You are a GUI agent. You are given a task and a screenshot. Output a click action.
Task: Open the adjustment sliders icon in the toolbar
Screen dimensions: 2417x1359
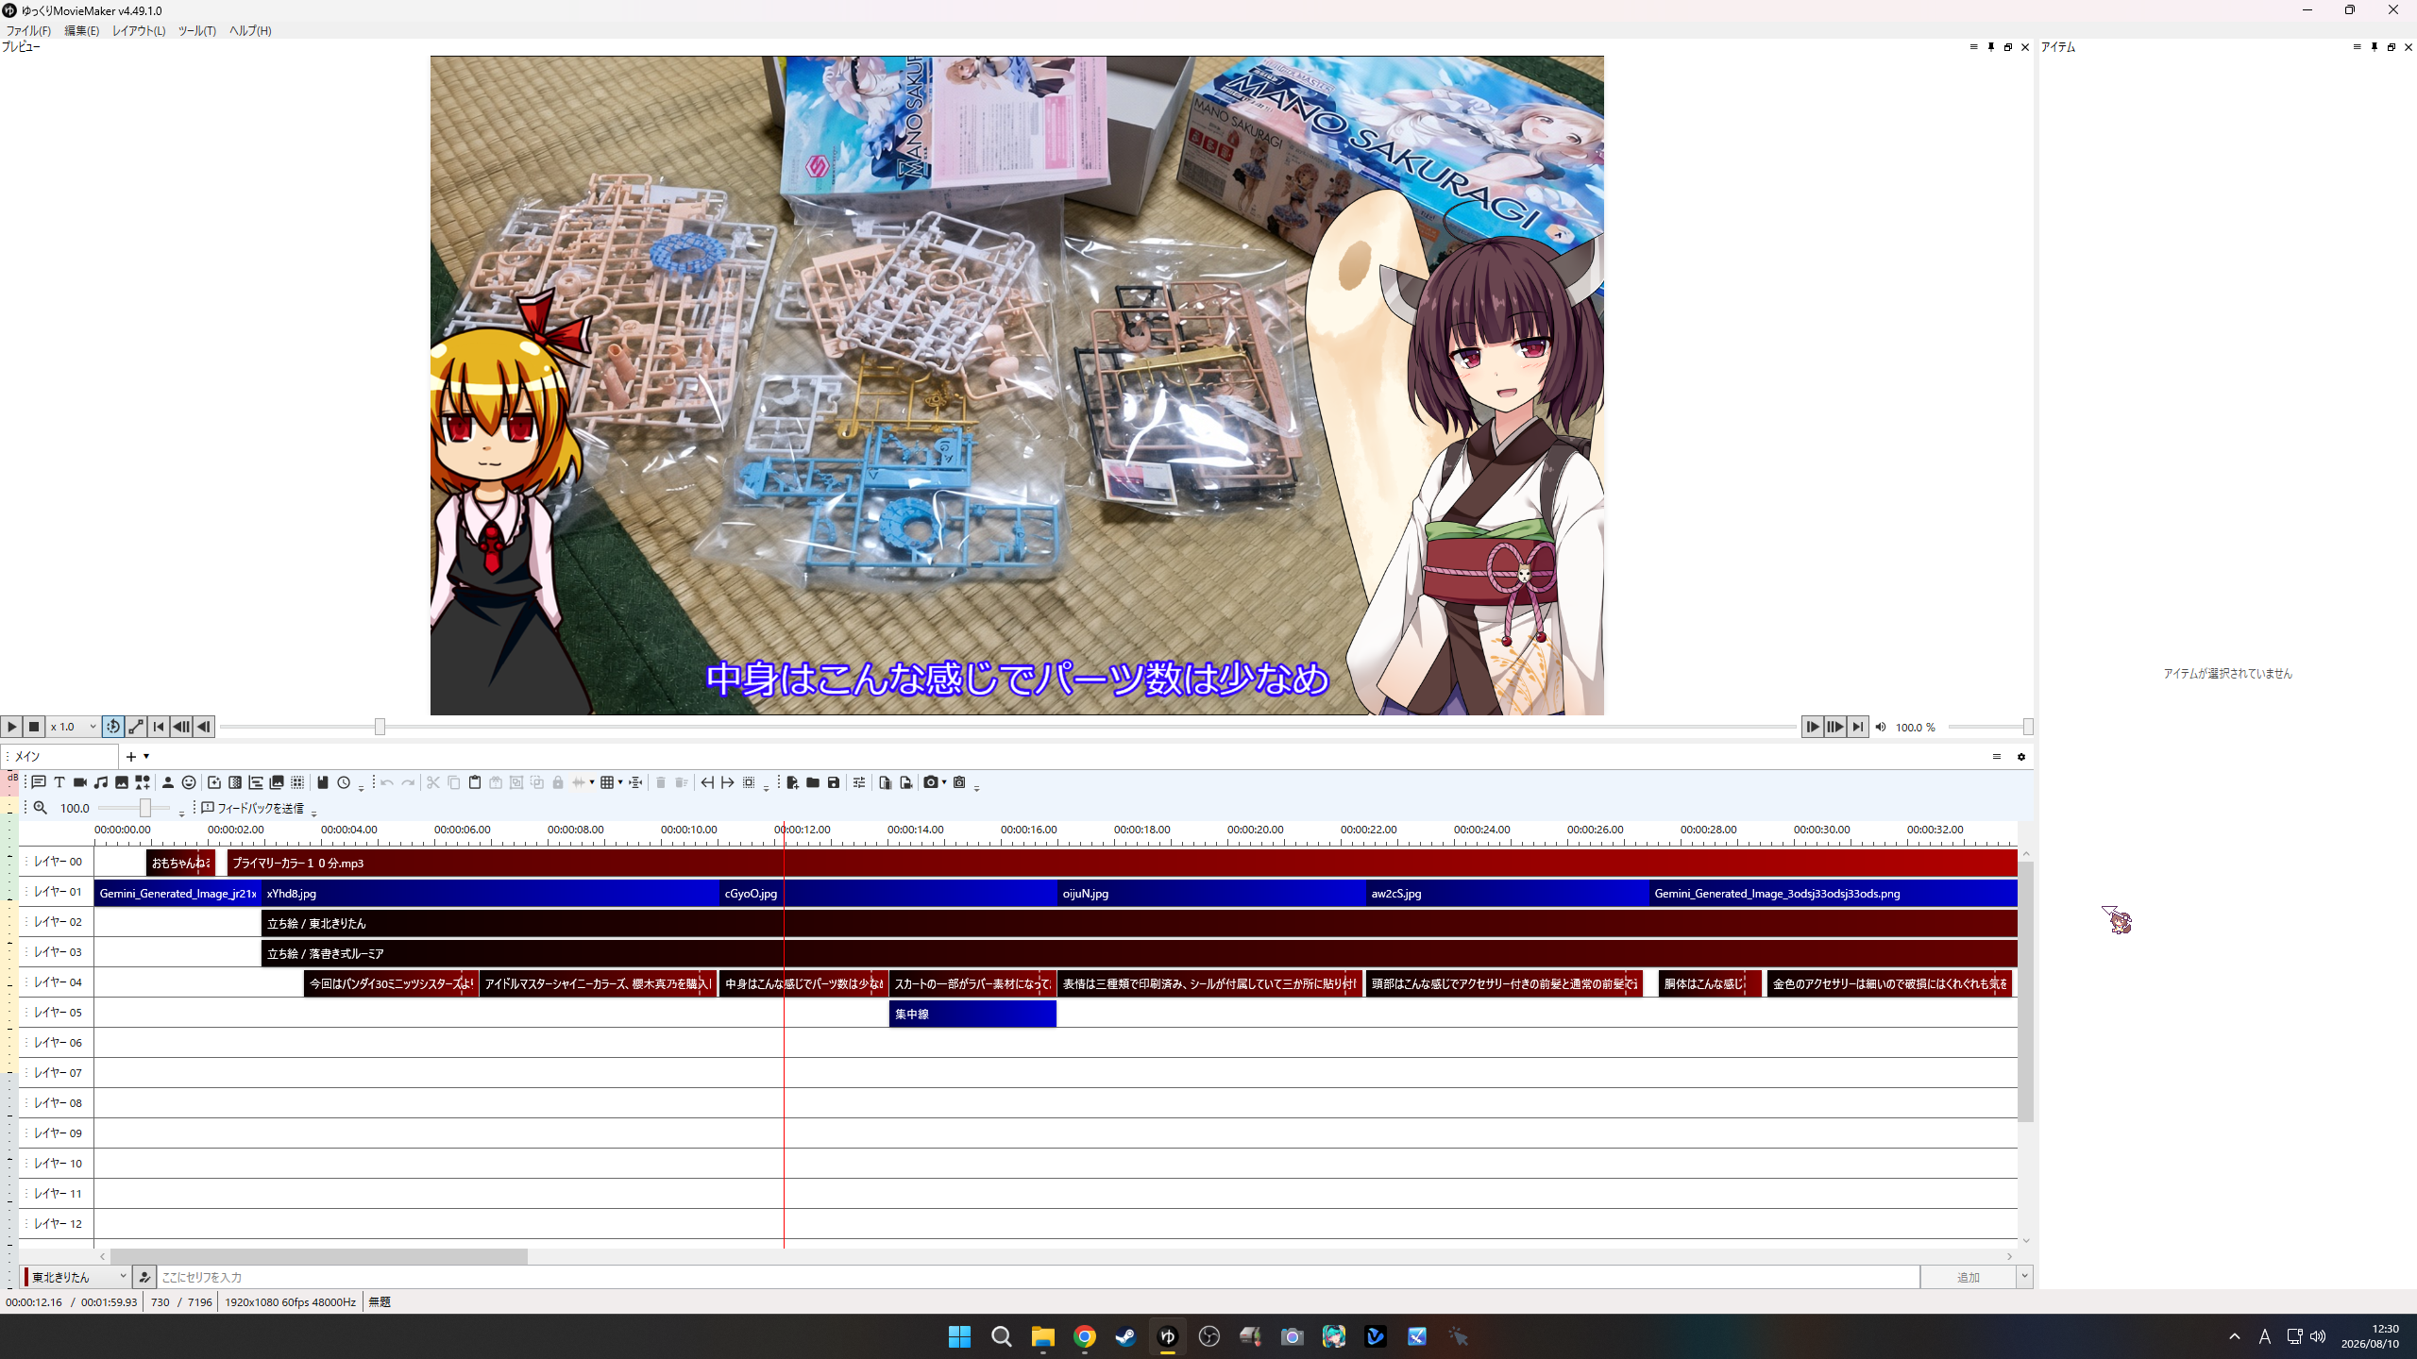point(859,782)
